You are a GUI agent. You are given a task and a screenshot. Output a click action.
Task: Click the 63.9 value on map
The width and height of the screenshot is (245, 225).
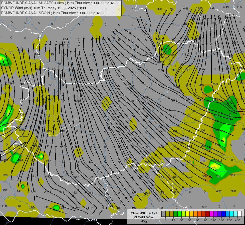click(x=21, y=130)
